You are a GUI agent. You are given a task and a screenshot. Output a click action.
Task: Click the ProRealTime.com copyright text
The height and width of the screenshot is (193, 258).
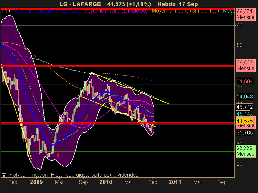70,175
